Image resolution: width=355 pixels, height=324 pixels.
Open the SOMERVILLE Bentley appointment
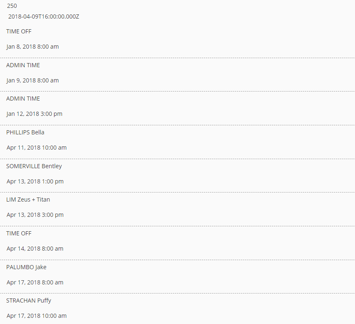click(34, 166)
